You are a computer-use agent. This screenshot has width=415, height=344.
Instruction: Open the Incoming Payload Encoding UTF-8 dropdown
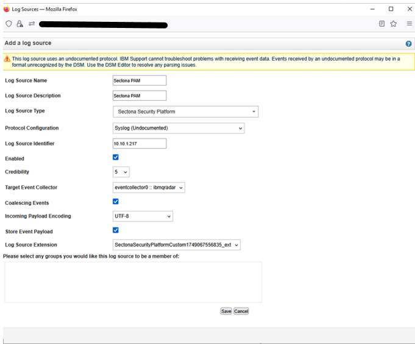pos(143,216)
